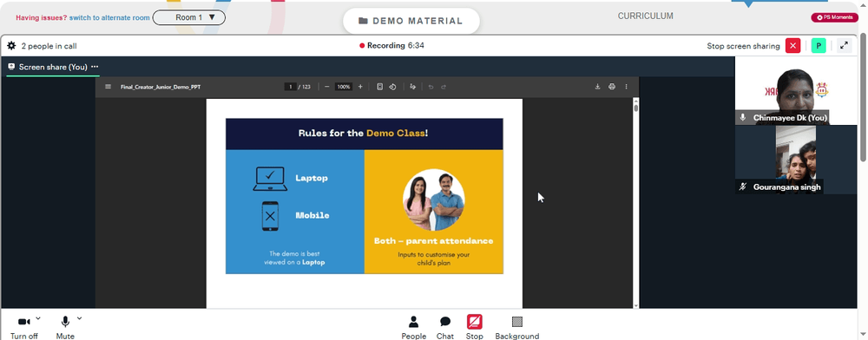Click the Both – parent attendance text
This screenshot has width=868, height=340.
[433, 241]
